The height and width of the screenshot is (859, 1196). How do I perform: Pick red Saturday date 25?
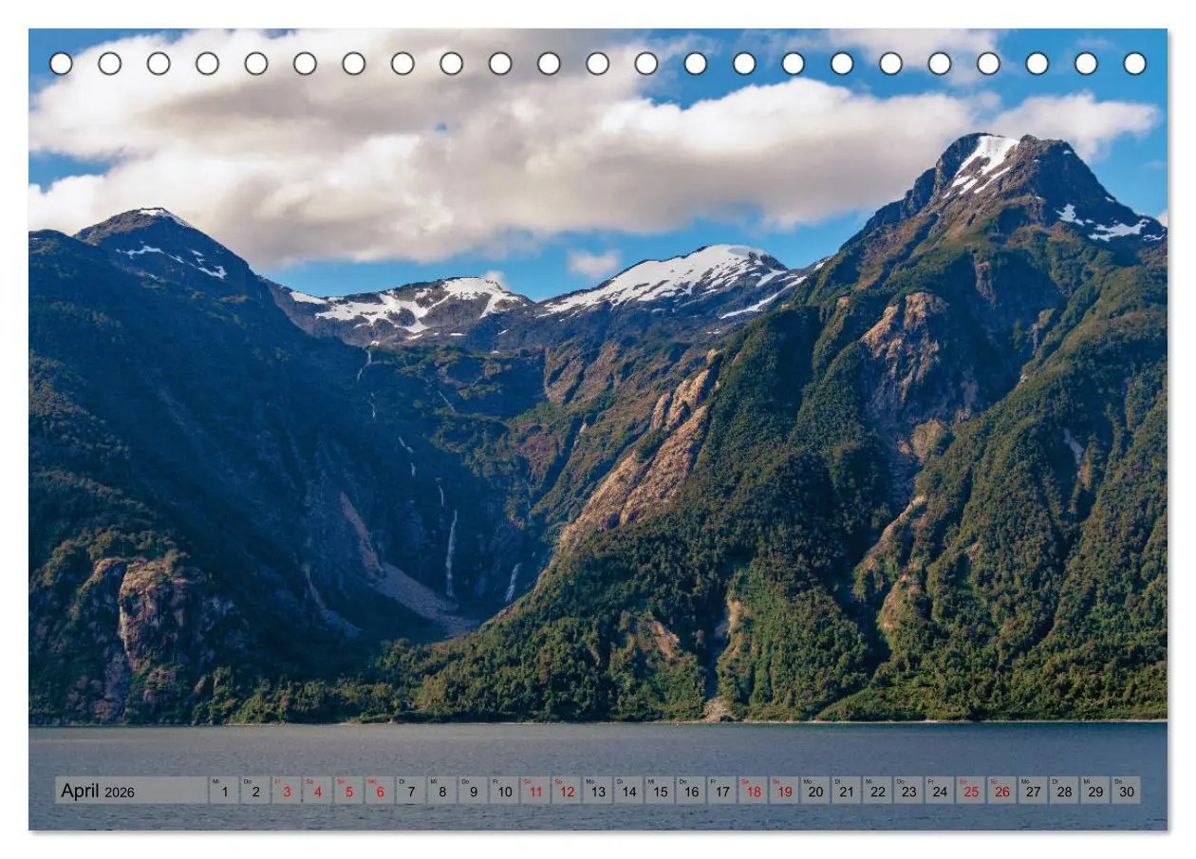click(x=970, y=790)
